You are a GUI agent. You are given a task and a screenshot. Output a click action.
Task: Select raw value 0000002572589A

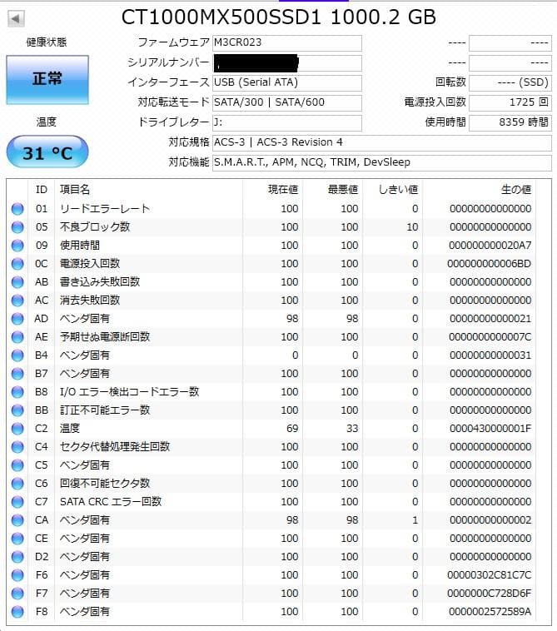click(x=490, y=612)
